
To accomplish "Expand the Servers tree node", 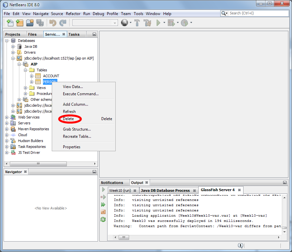I will [x=7, y=123].
